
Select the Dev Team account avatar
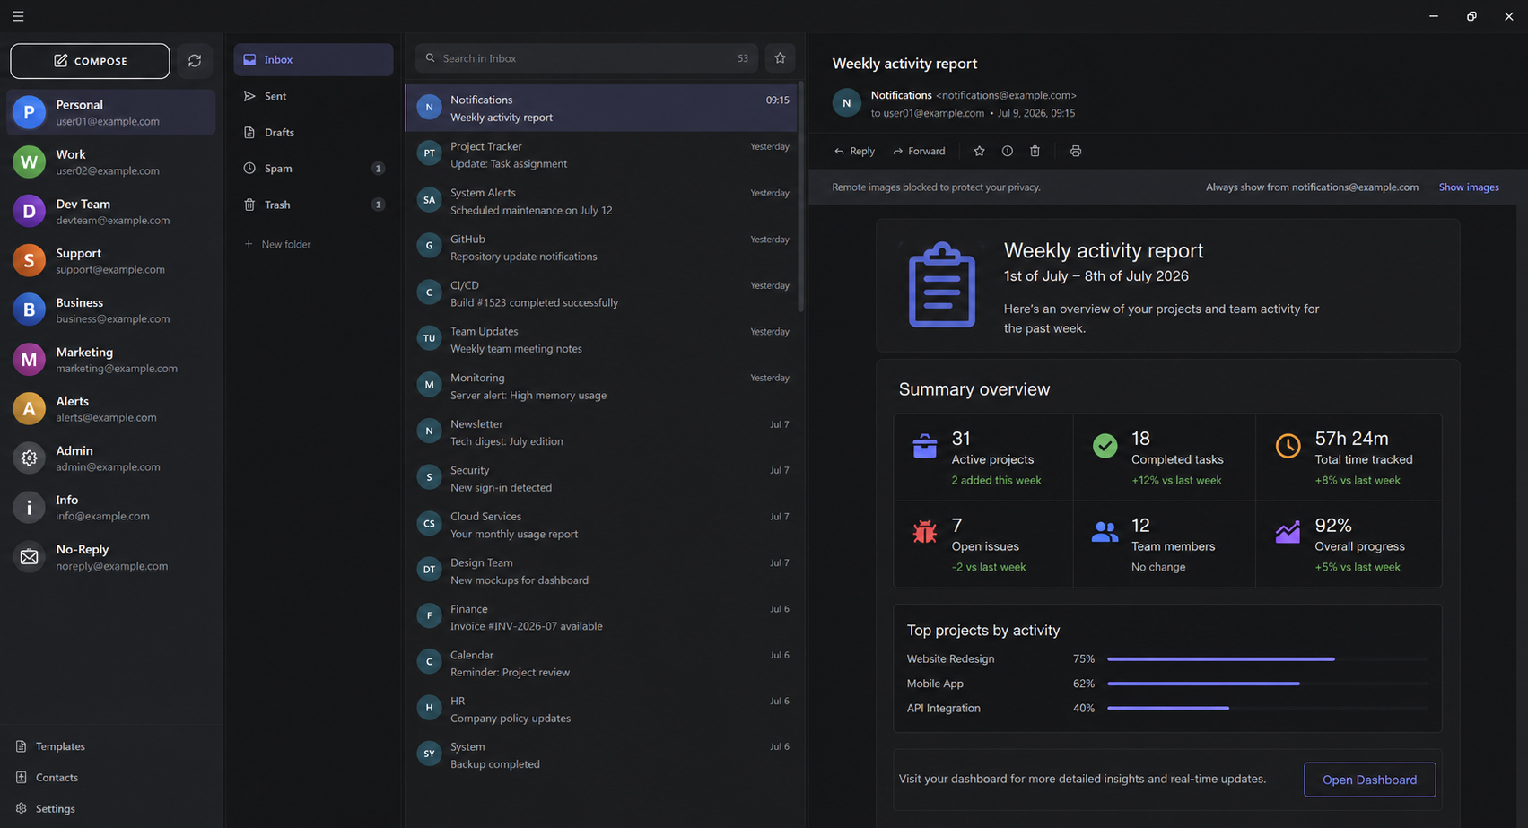pyautogui.click(x=29, y=211)
